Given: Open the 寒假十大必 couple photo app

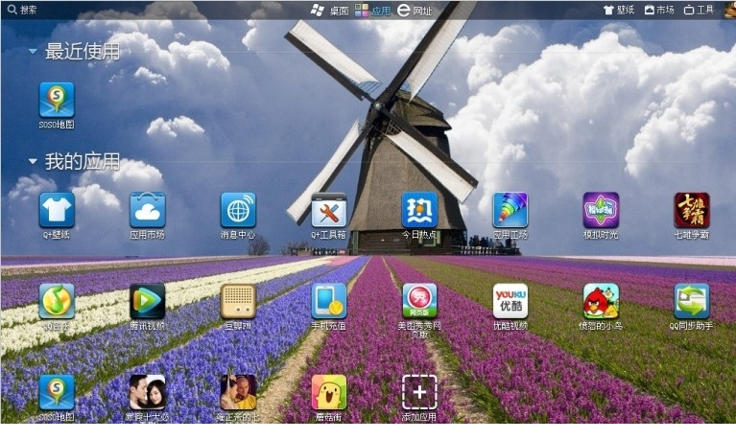Looking at the screenshot, I should [148, 392].
